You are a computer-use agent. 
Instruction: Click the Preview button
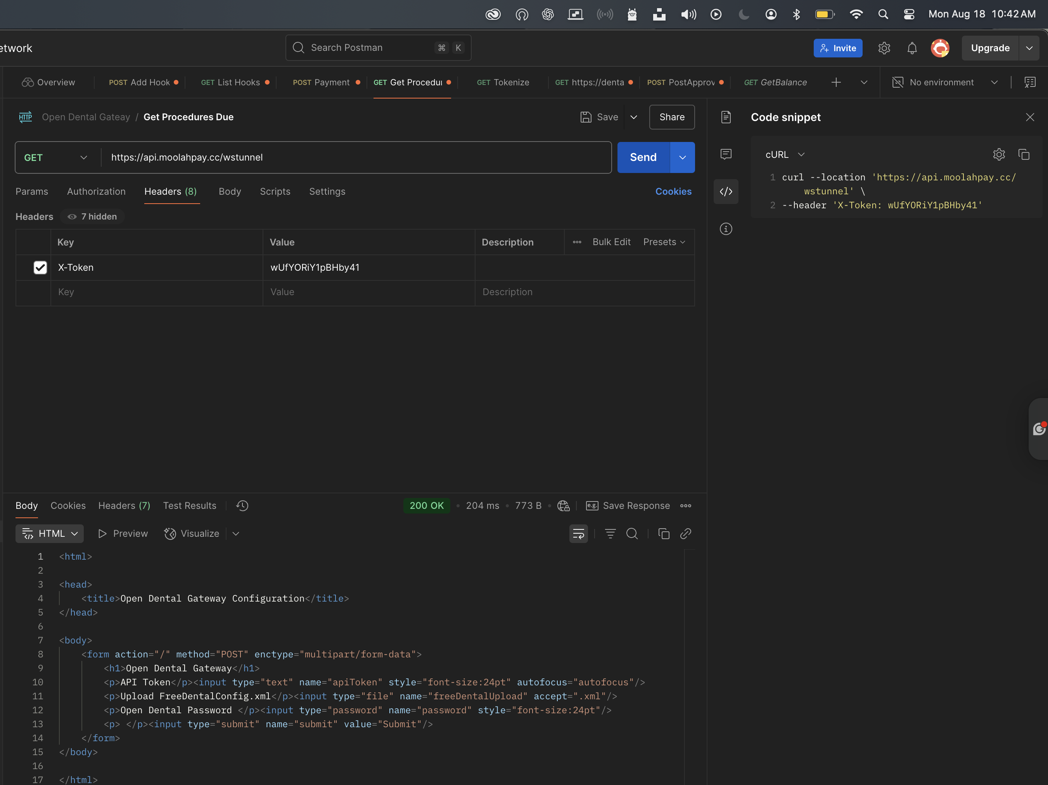(123, 533)
